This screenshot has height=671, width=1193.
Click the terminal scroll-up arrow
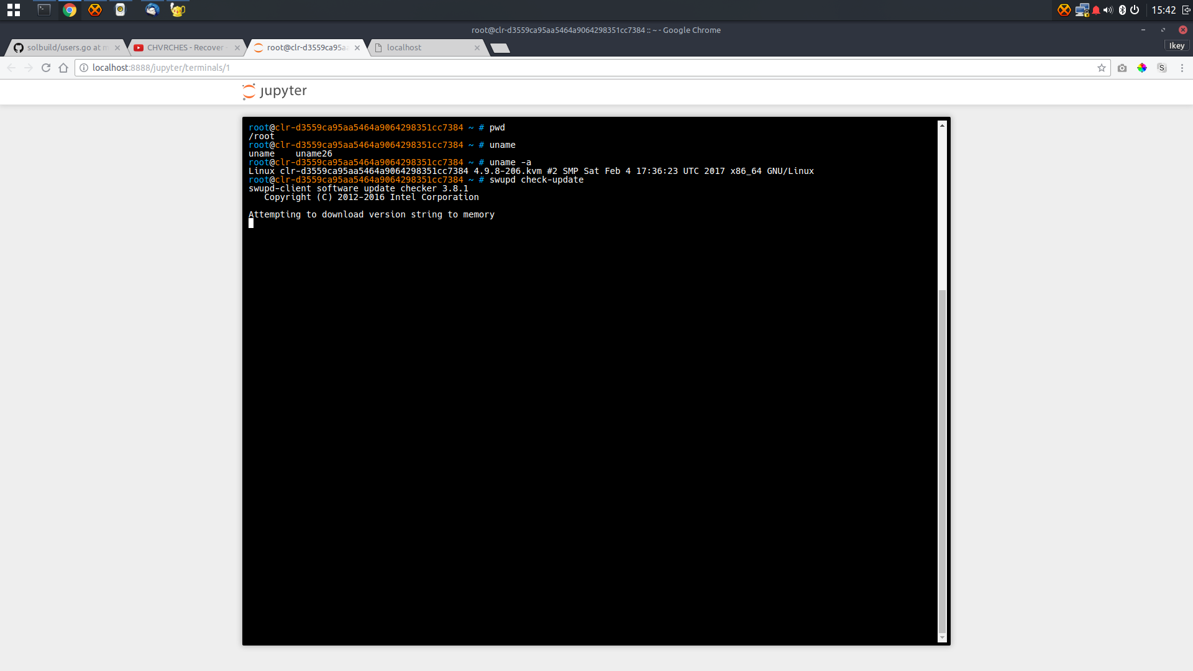942,126
